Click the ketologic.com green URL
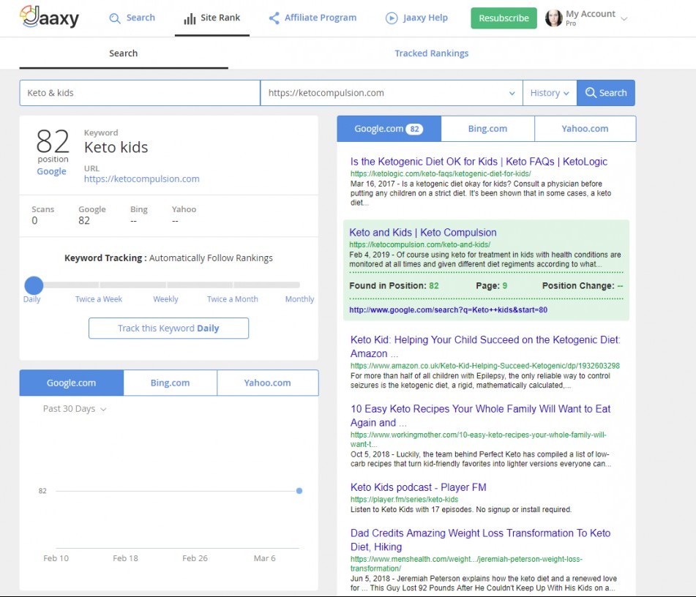This screenshot has height=597, width=696. tap(441, 173)
